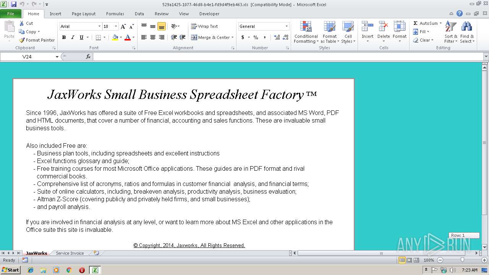
Task: Apply Accounting Number Format dollar sign
Action: (x=243, y=37)
